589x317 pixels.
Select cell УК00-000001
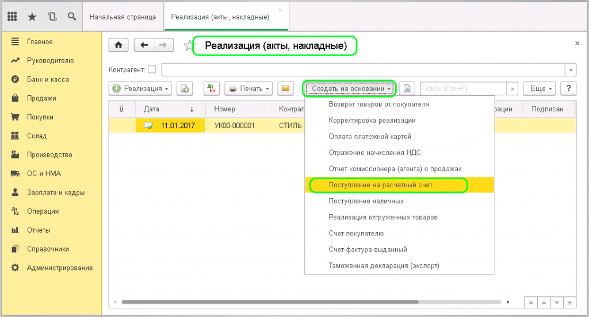(238, 126)
